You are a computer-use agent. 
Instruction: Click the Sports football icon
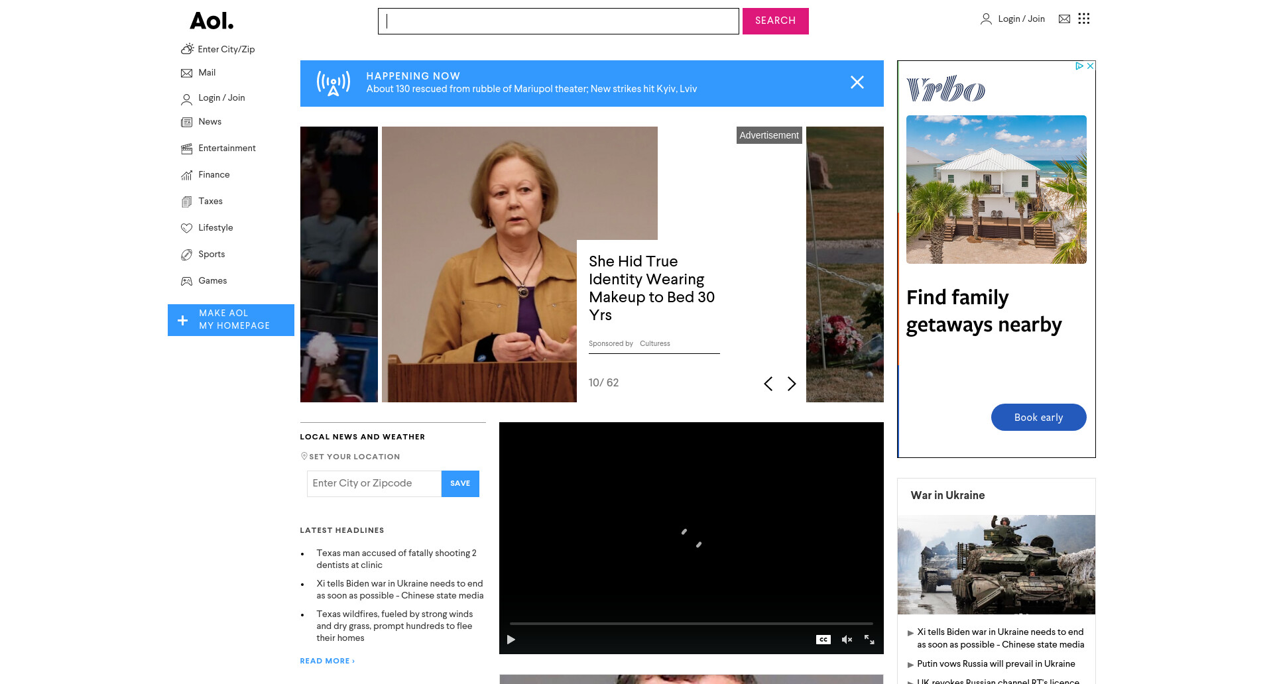(x=187, y=255)
